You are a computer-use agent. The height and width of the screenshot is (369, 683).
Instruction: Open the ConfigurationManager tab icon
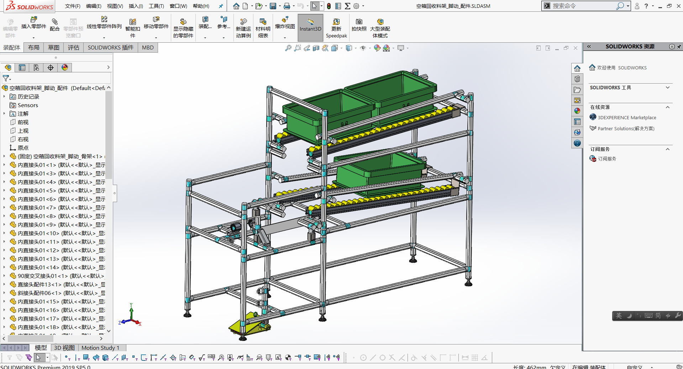(x=36, y=68)
